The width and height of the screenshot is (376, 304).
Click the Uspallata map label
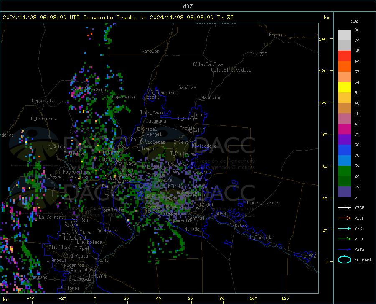43,101
